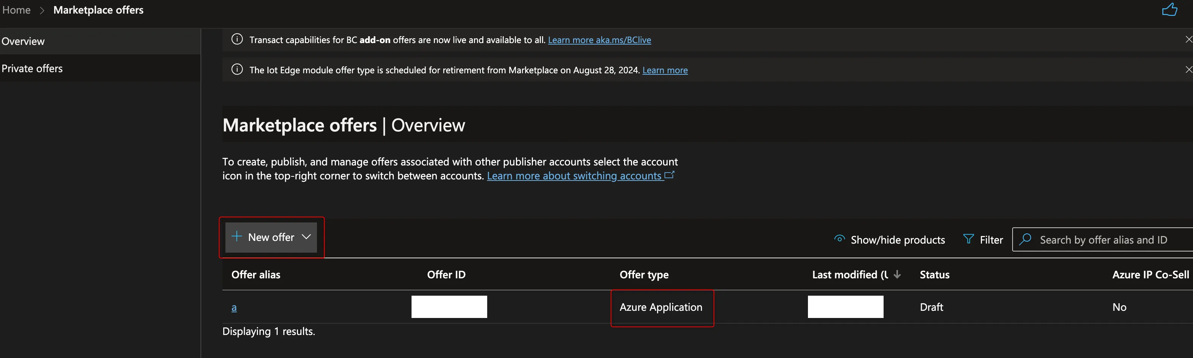Click the redacted Offer ID cell
Image resolution: width=1193 pixels, height=358 pixels.
pos(449,307)
